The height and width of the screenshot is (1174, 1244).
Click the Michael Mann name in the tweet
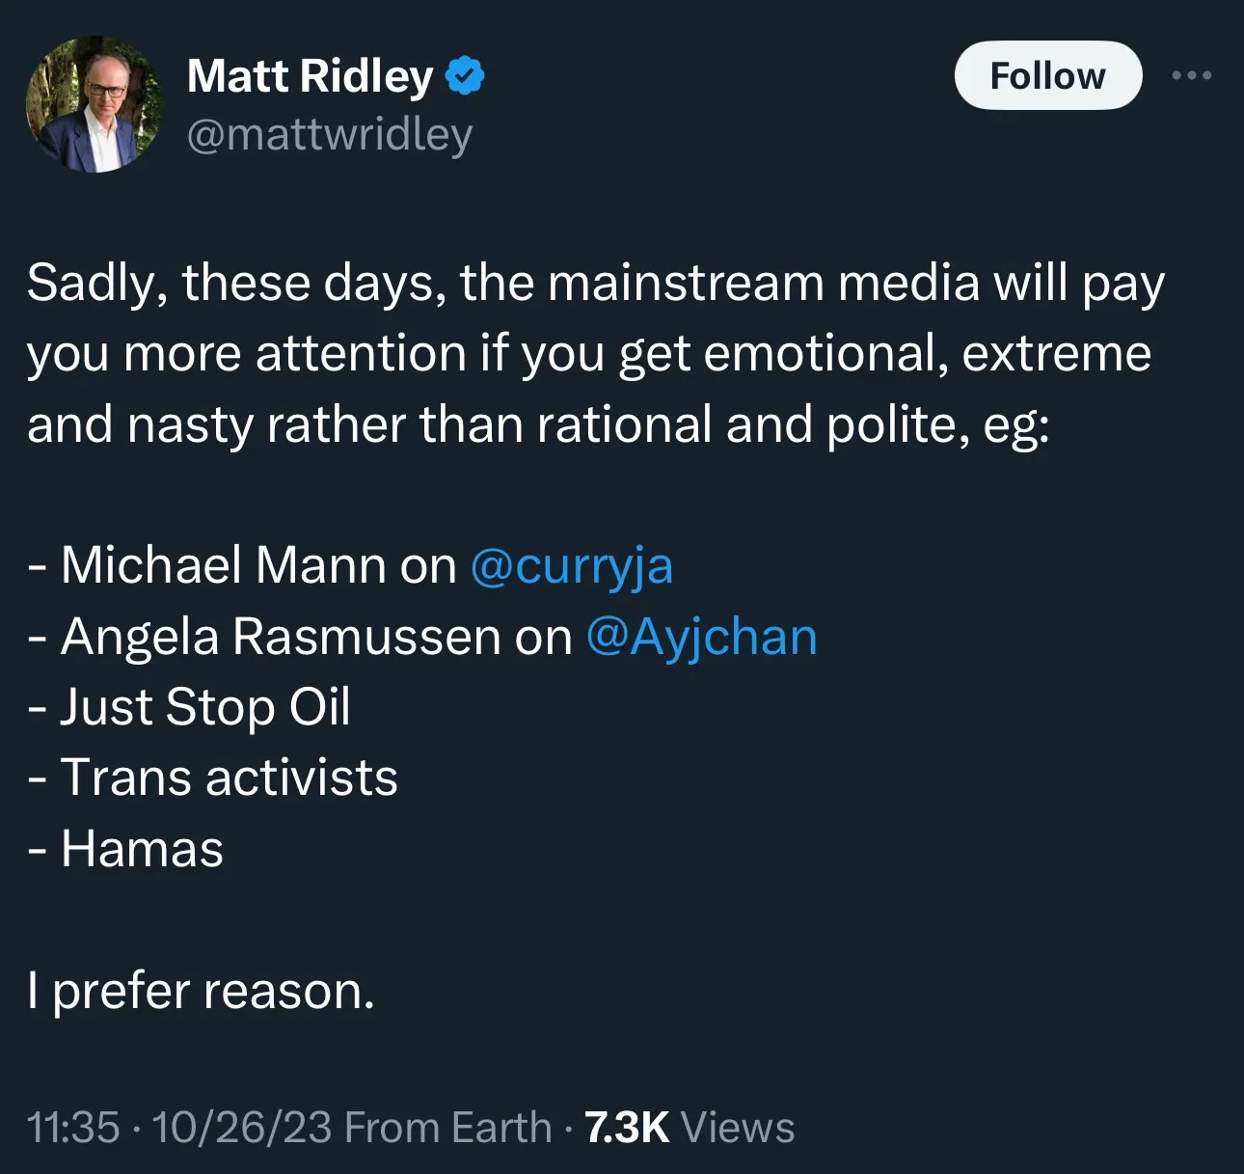(x=224, y=565)
